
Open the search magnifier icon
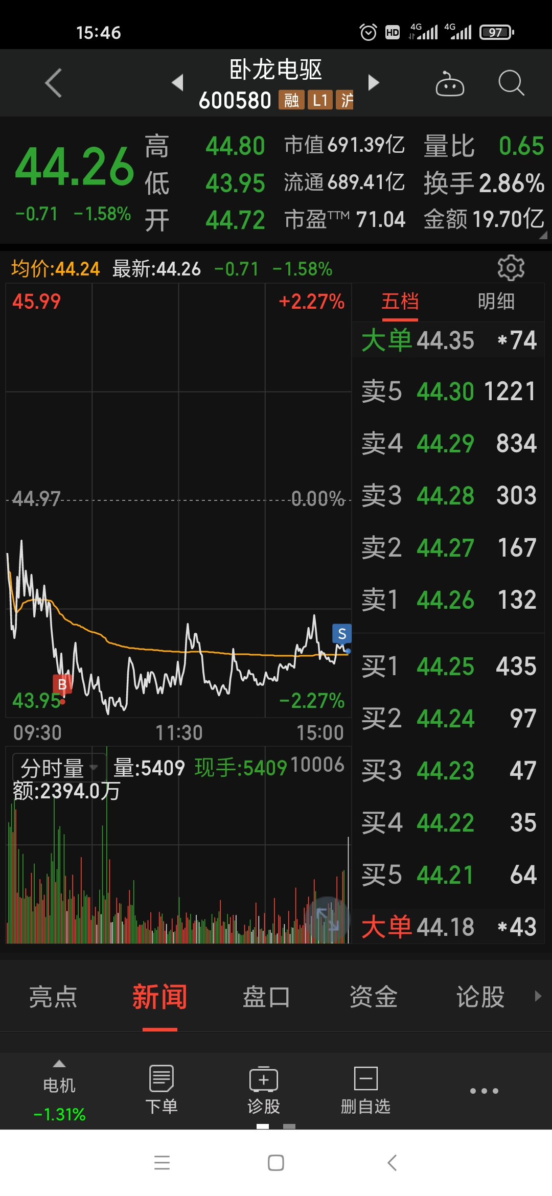[x=511, y=83]
